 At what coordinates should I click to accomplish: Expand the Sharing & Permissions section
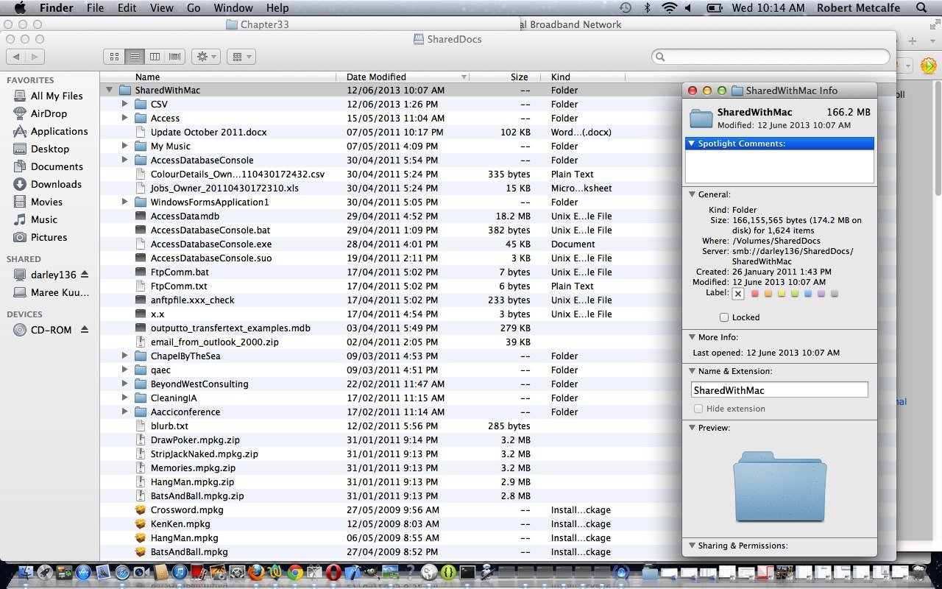coord(692,546)
